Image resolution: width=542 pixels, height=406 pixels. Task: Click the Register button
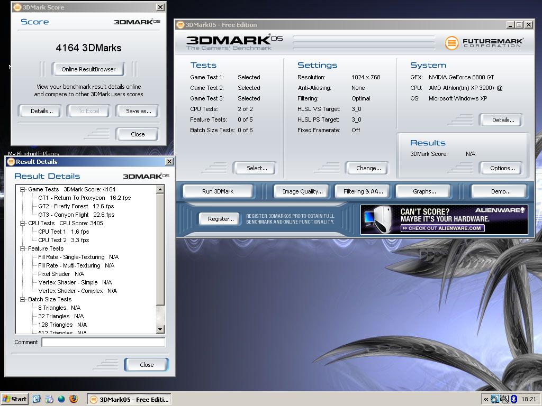point(221,219)
